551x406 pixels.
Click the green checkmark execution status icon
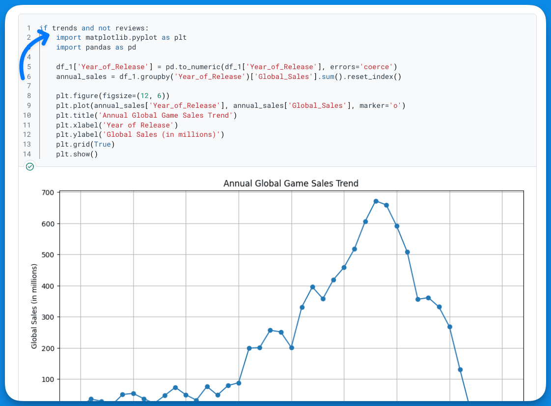pos(30,167)
